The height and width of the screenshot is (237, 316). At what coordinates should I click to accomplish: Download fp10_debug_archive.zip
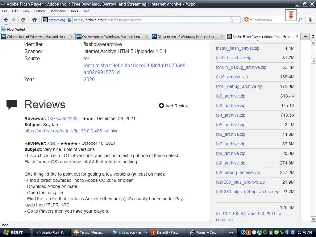239,86
